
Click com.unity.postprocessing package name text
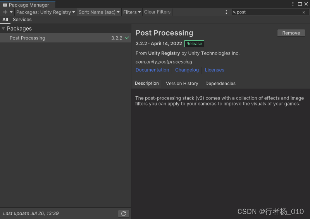point(164,62)
